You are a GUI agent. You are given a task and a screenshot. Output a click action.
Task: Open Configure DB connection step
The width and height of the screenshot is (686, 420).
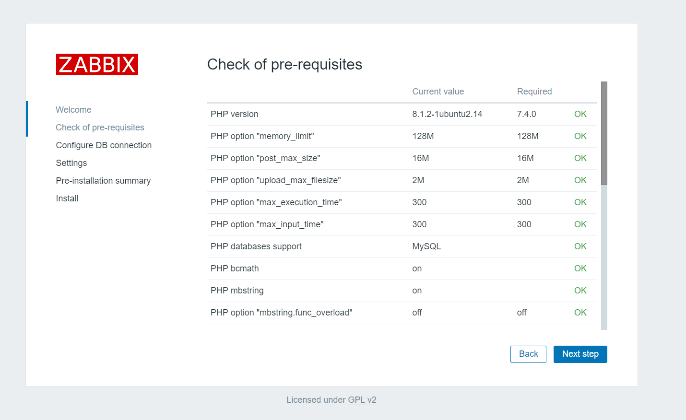coord(104,145)
